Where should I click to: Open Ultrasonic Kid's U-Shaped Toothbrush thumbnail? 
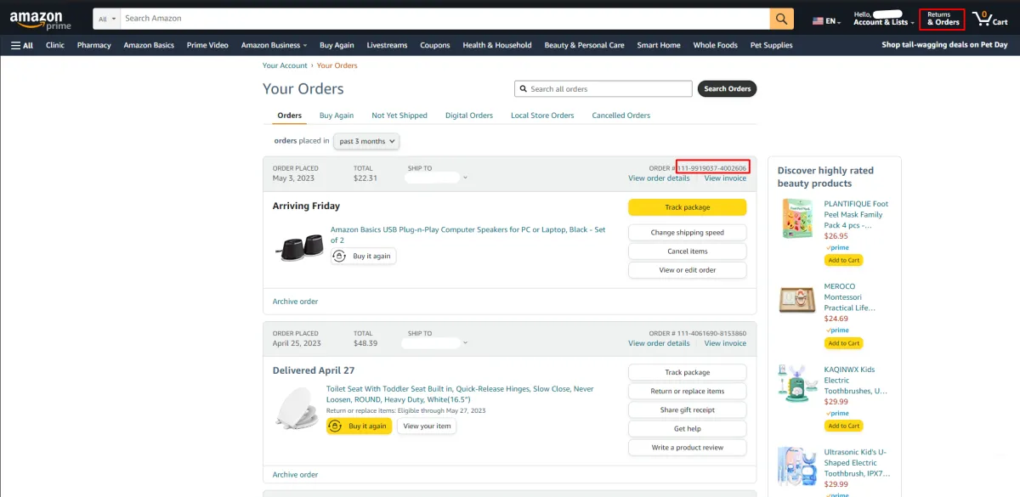tap(797, 467)
